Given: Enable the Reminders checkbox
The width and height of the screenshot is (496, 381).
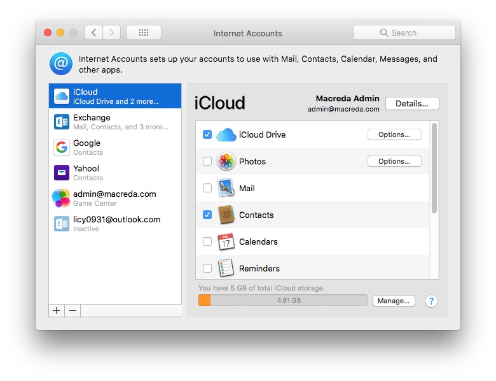Looking at the screenshot, I should (x=207, y=268).
